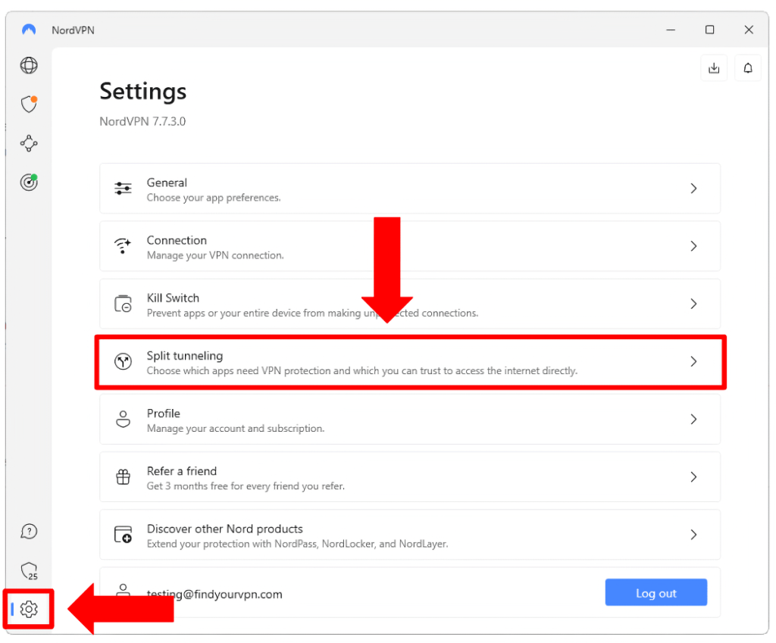
Task: Click the Kill Switch row icon
Action: click(123, 304)
